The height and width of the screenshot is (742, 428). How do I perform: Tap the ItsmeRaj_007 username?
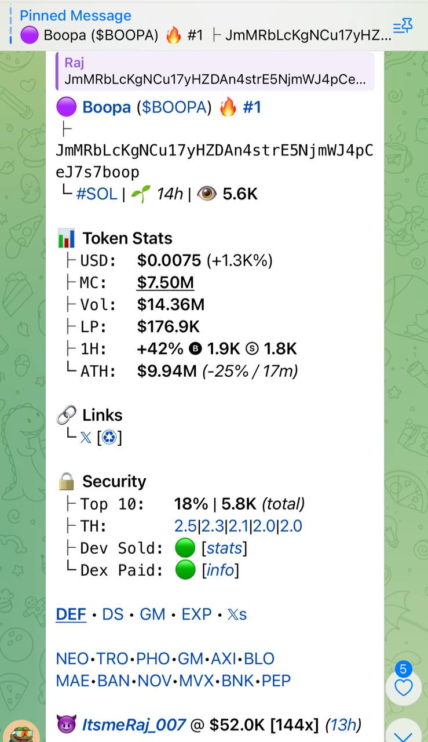pos(134,724)
